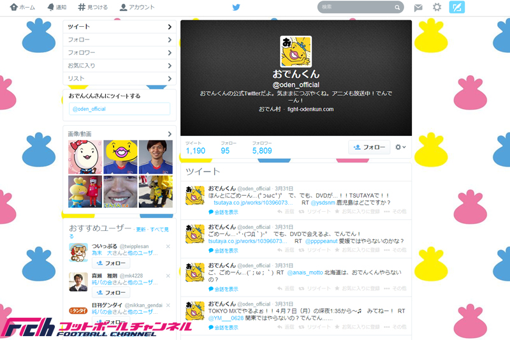Follow おでんくん with the フォロー button
This screenshot has width=510, height=340.
pos(369,147)
